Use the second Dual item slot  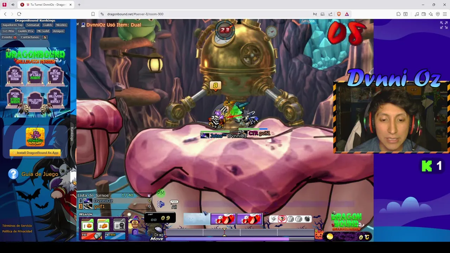click(x=250, y=219)
